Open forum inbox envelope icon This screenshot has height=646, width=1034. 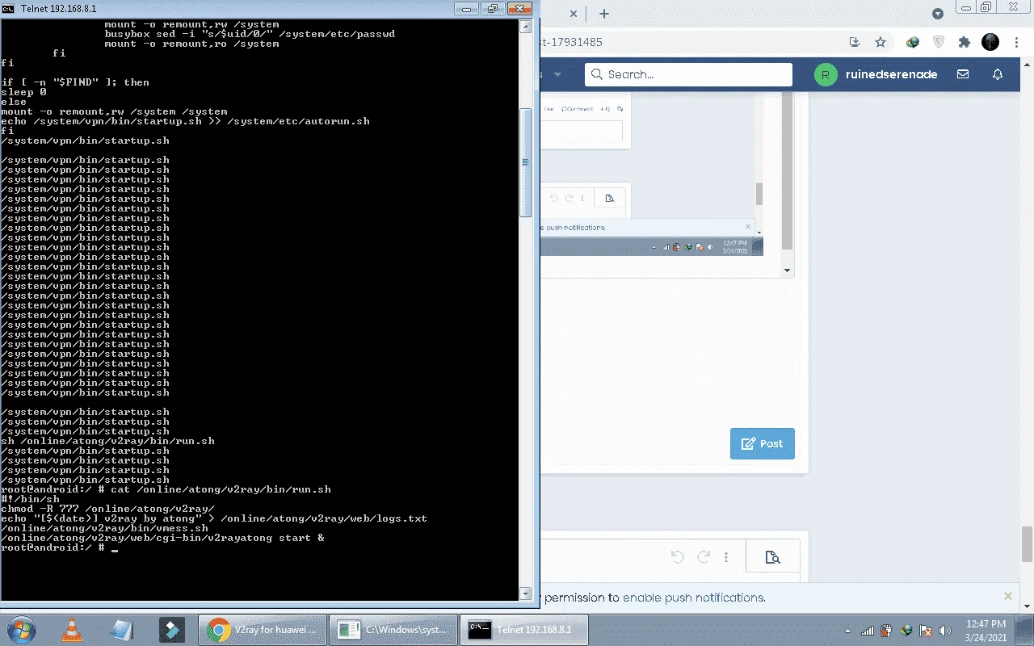coord(963,74)
